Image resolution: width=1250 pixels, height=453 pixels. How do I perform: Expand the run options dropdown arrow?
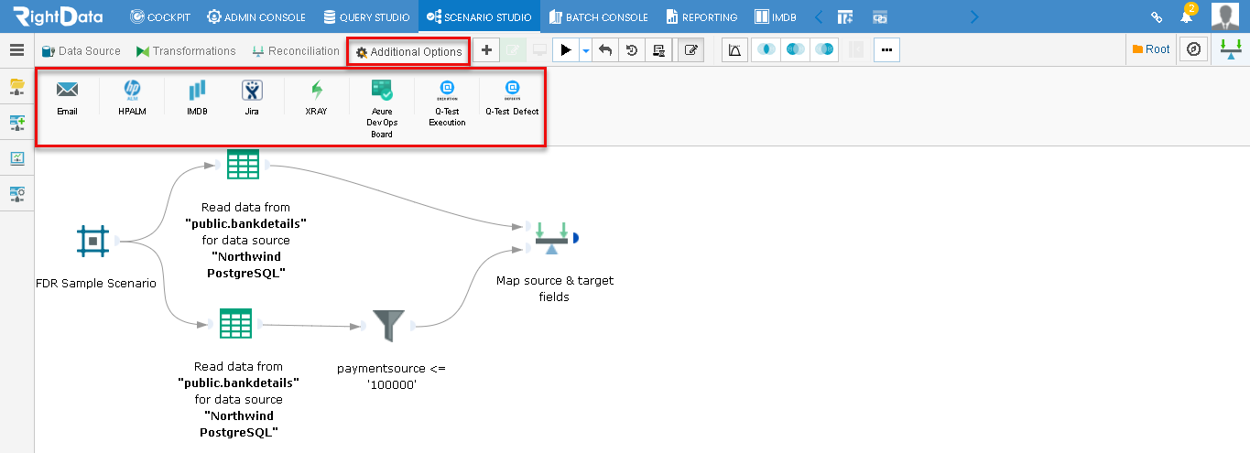pyautogui.click(x=586, y=50)
